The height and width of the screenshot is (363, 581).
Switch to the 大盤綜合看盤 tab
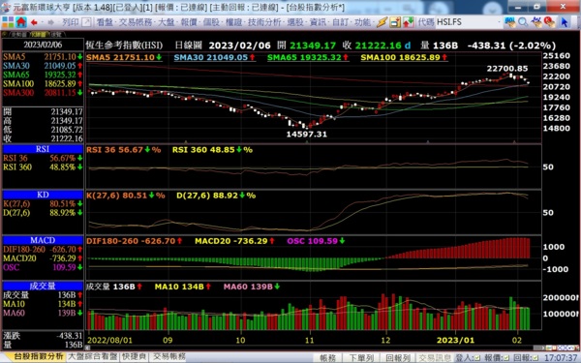coord(93,356)
